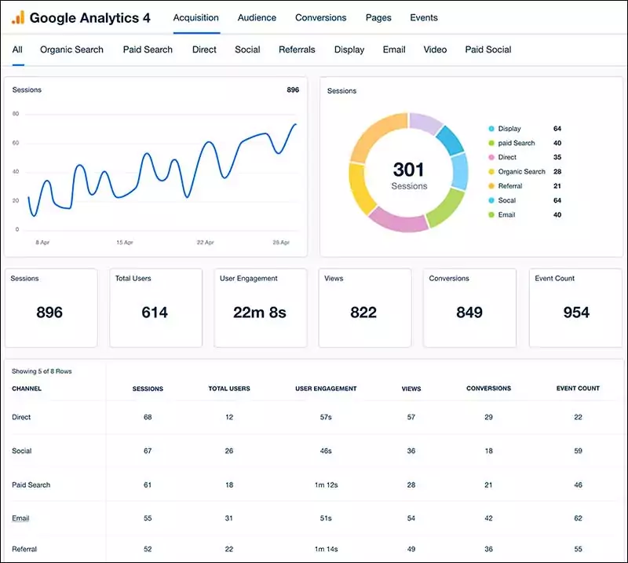Click Direct row sessions value 68
This screenshot has height=563, width=628.
pos(148,417)
